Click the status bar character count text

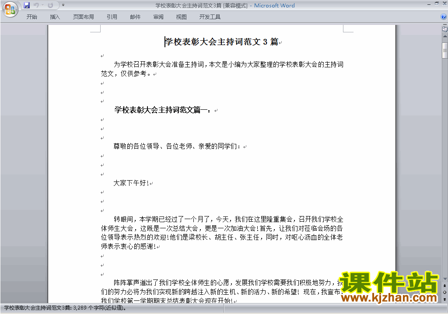coord(65,308)
